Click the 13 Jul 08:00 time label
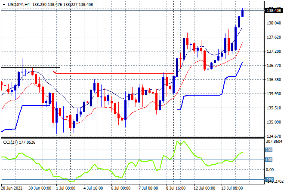Screen dimensions: 284x193 232,188
